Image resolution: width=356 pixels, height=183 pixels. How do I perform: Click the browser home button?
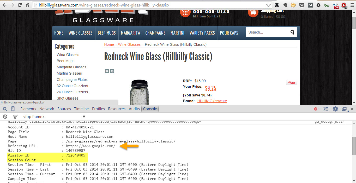click(27, 5)
